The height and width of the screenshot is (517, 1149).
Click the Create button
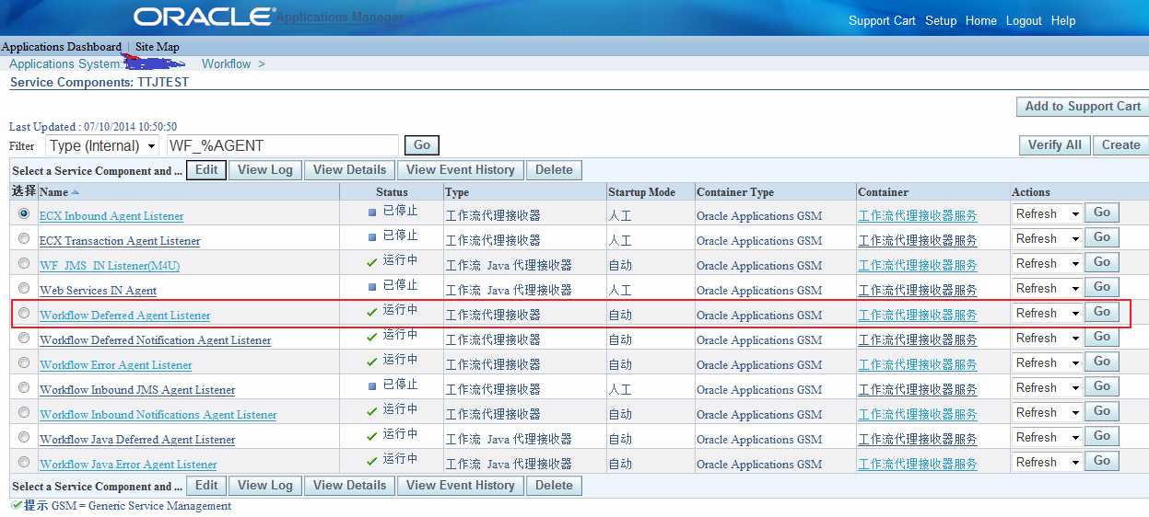coord(1120,144)
